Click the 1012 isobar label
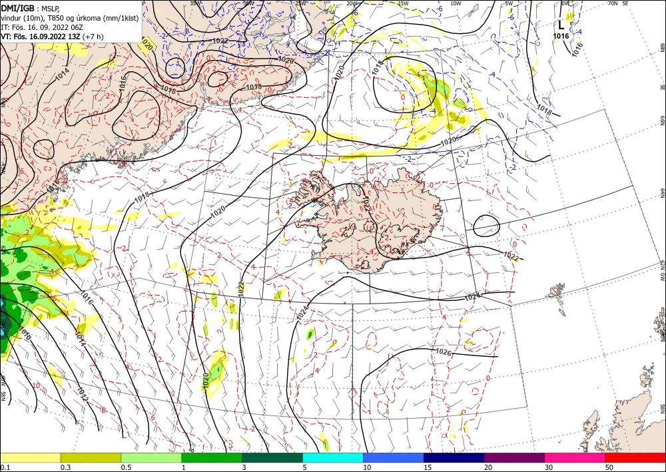The image size is (666, 472). pyautogui.click(x=83, y=395)
